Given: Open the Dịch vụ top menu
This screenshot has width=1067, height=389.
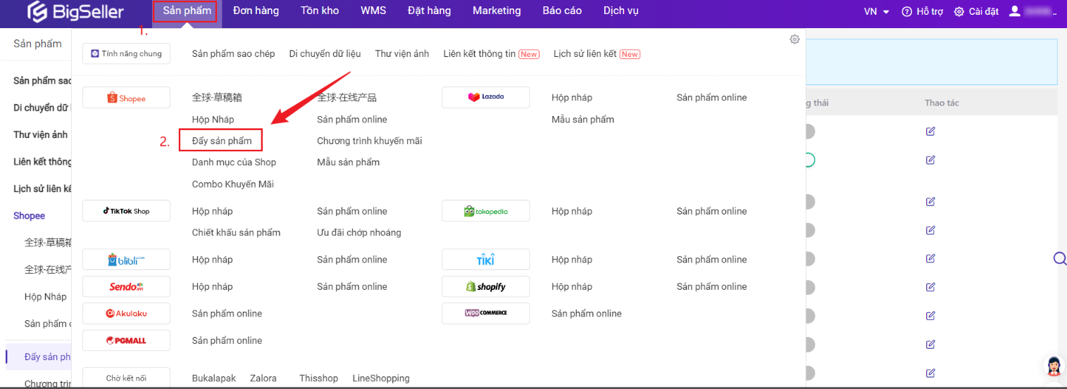Looking at the screenshot, I should tap(621, 11).
